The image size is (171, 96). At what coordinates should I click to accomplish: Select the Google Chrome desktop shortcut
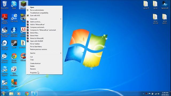(14, 58)
